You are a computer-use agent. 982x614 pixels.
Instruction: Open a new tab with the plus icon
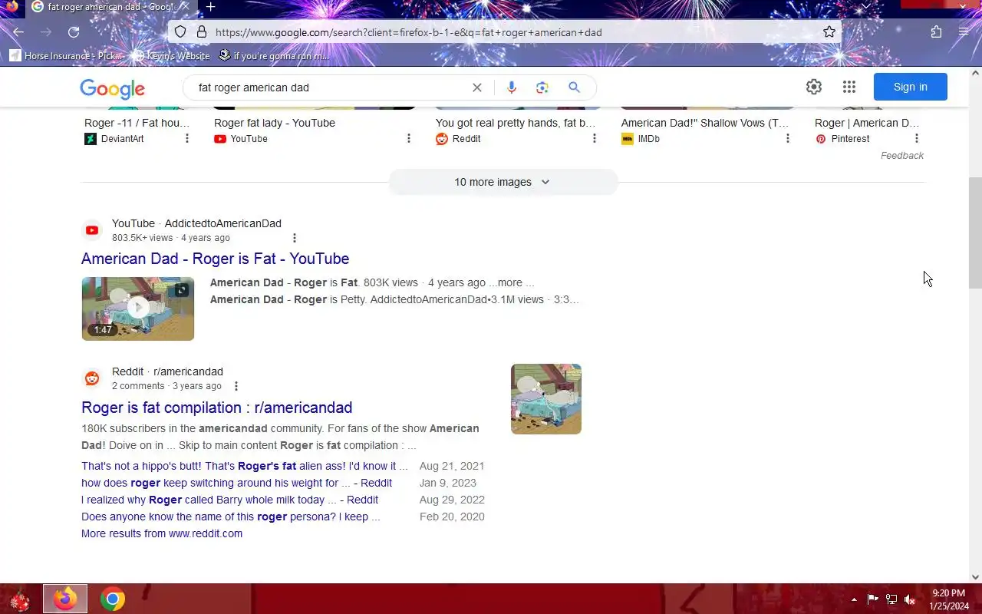point(210,7)
